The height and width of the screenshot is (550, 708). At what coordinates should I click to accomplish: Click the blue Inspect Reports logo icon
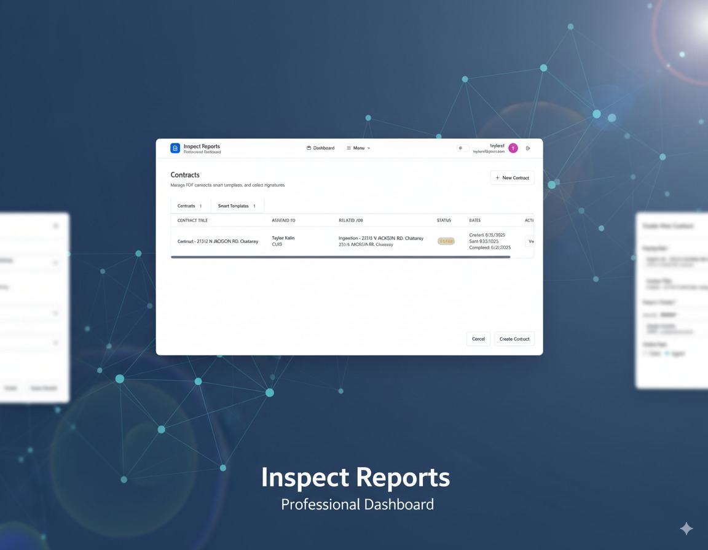click(x=175, y=148)
